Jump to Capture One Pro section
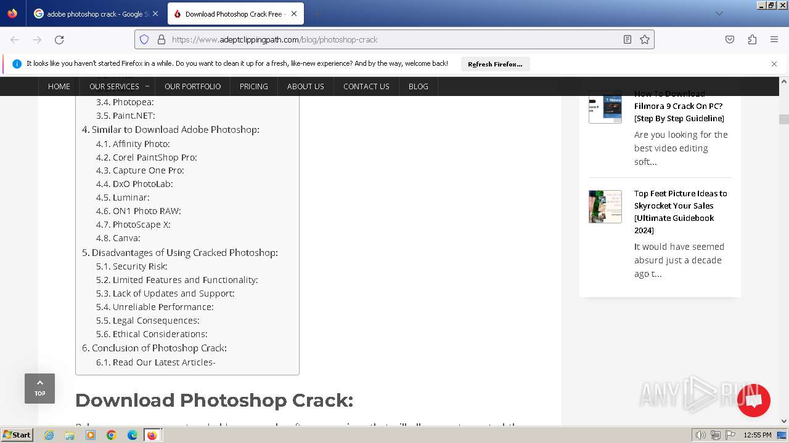The width and height of the screenshot is (789, 443). pos(140,170)
